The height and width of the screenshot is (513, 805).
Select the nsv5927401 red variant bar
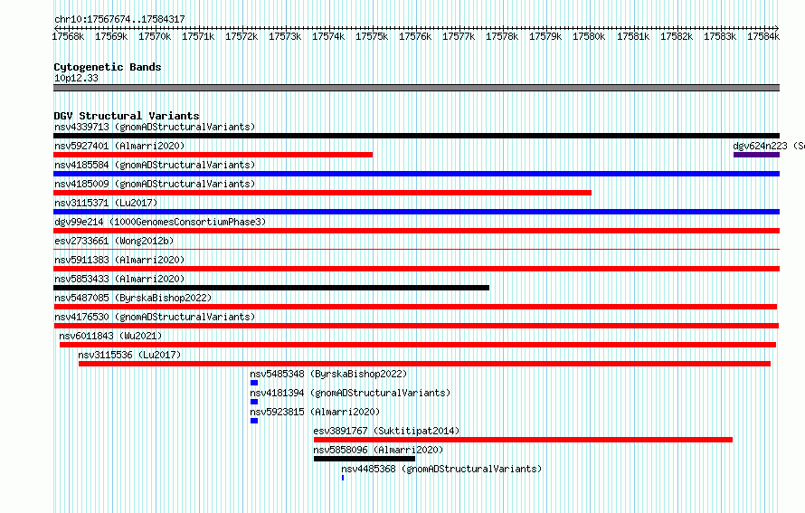[x=213, y=155]
